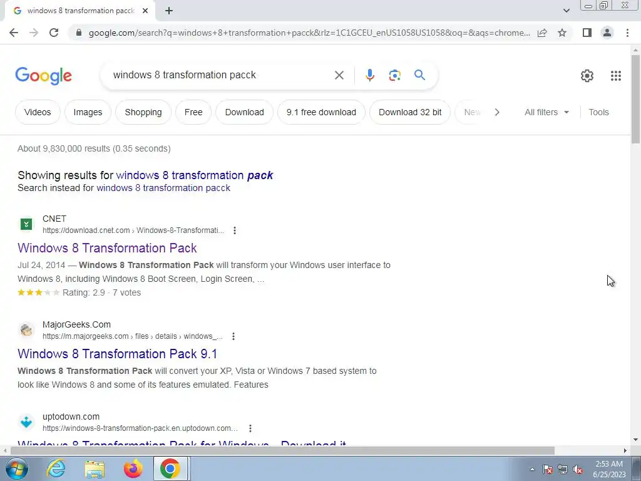The height and width of the screenshot is (481, 641).
Task: Click the horizontal scrollbar thumb
Action: click(x=282, y=451)
